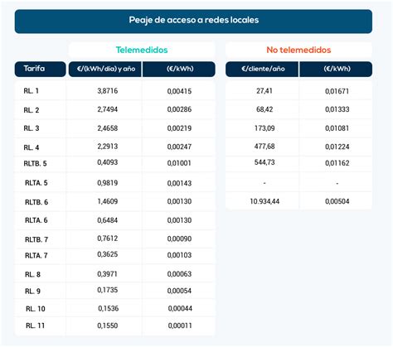
Task: Click the value '0,00286'
Action: pos(179,109)
